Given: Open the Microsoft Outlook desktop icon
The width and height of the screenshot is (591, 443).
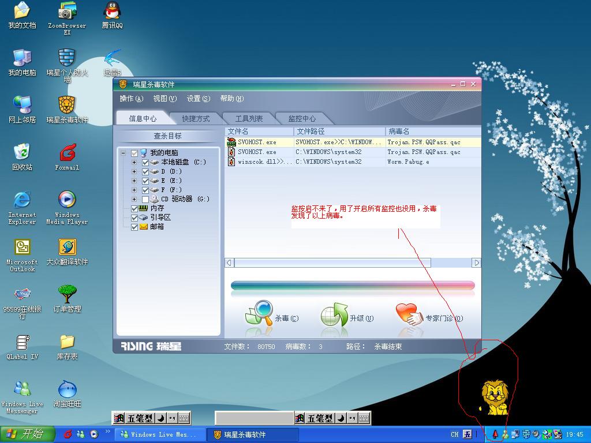Looking at the screenshot, I should click(23, 255).
